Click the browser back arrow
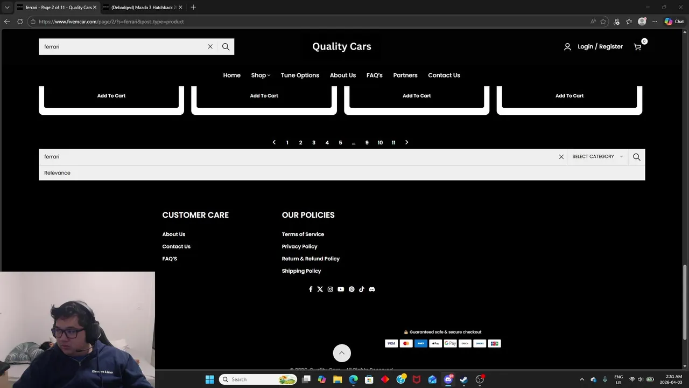 click(x=7, y=22)
